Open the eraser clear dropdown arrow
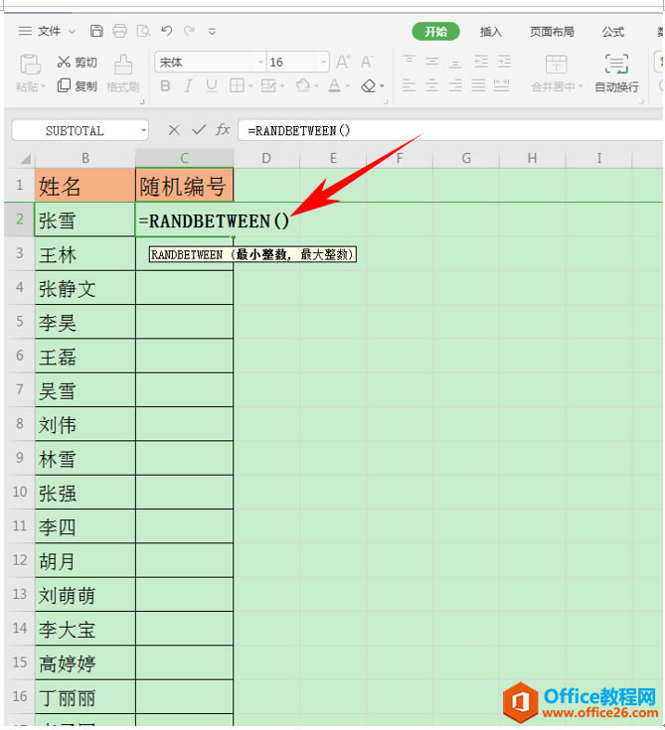This screenshot has width=665, height=730. 382,86
